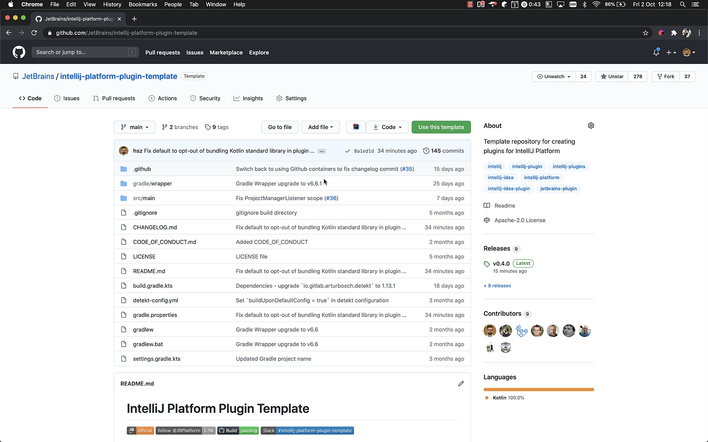This screenshot has height=442, width=708.
Task: Open the src/main folder
Action: [144, 198]
